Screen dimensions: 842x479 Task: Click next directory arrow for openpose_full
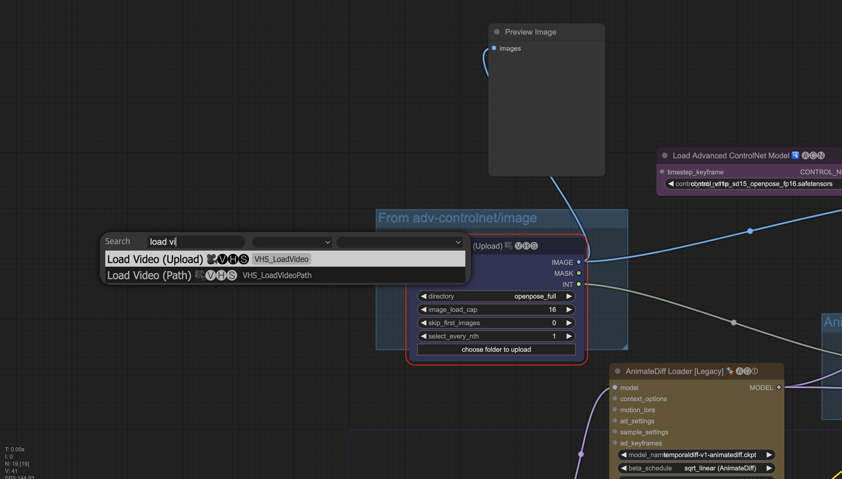pyautogui.click(x=569, y=296)
